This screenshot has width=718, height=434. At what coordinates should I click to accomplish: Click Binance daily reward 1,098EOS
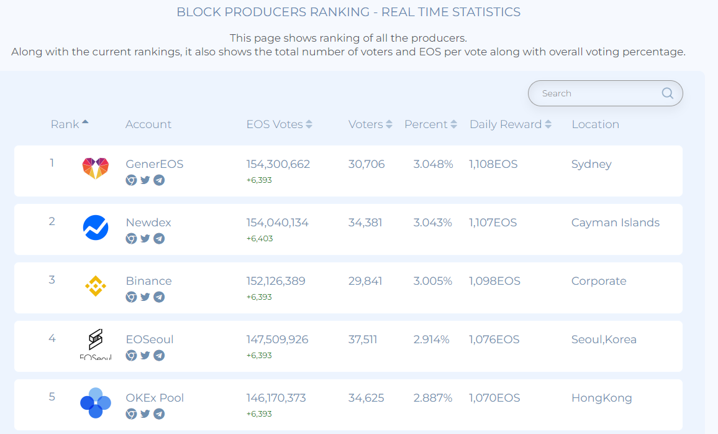pyautogui.click(x=494, y=281)
